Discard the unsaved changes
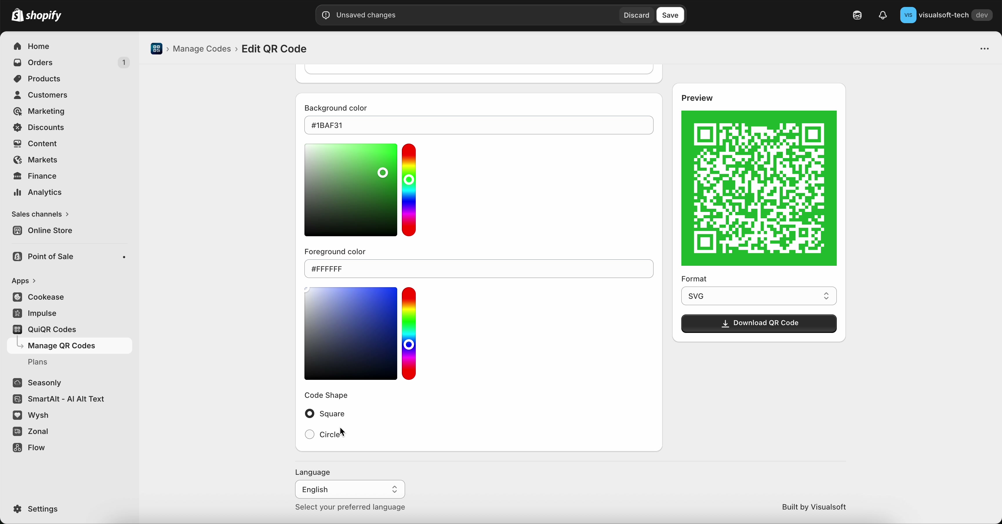 pos(636,15)
